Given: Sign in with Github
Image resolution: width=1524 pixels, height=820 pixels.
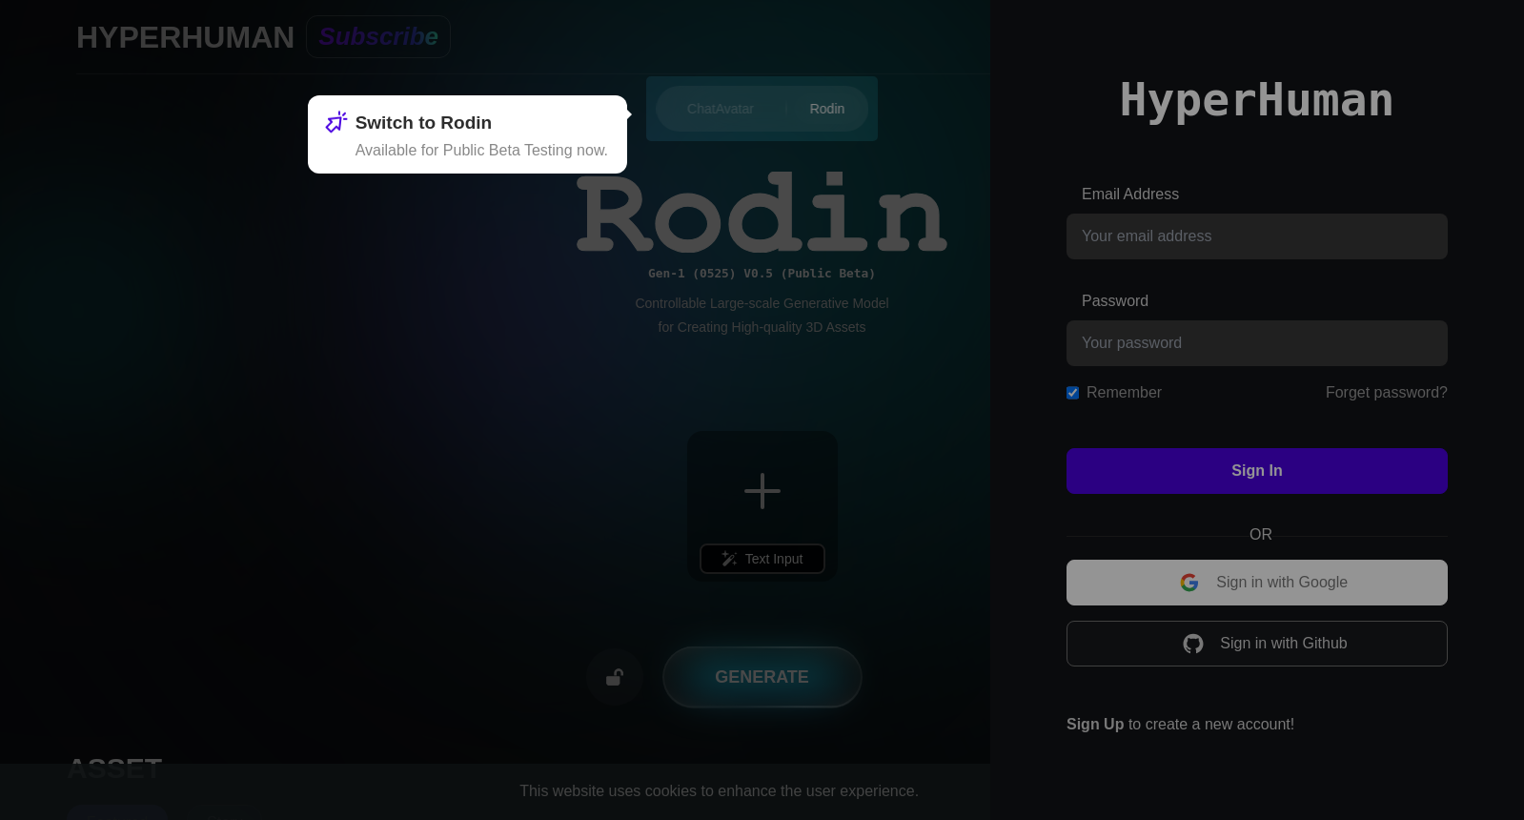Looking at the screenshot, I should 1257,644.
